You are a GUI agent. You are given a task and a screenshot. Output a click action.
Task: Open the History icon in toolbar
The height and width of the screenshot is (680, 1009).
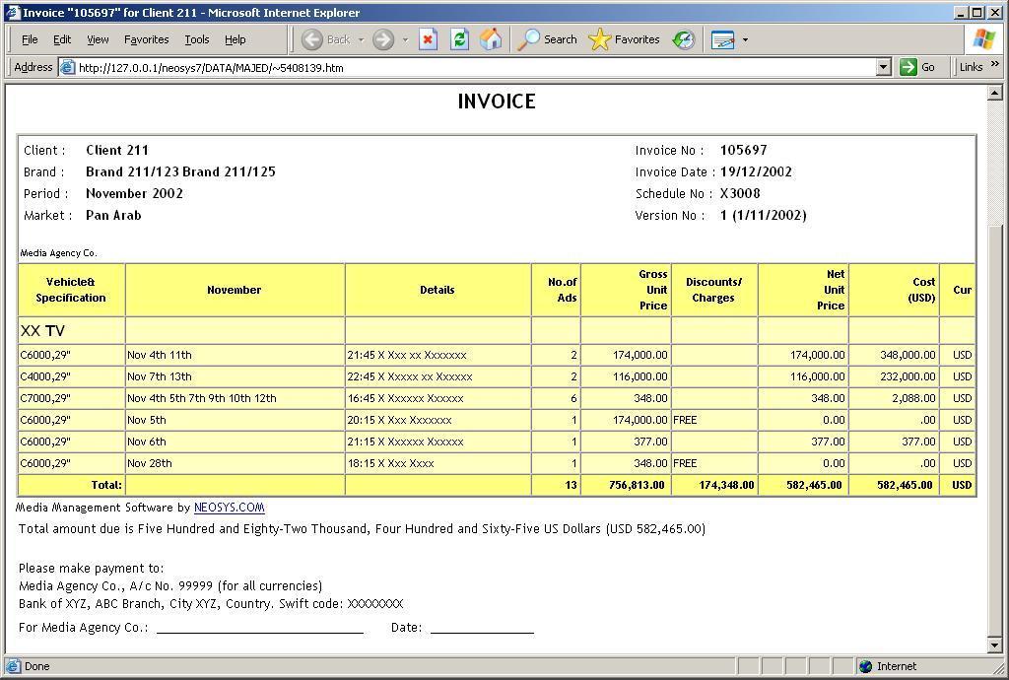683,39
